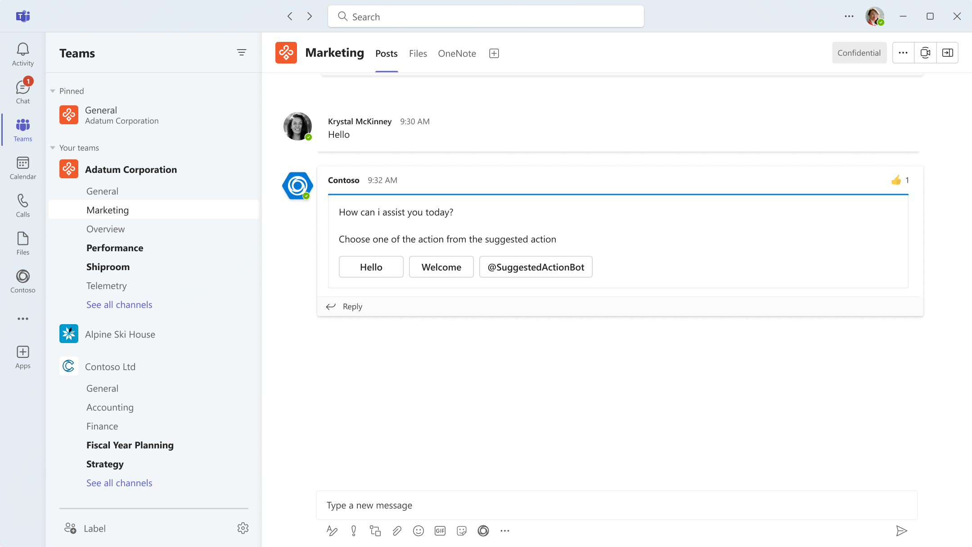Click the send message arrow icon
This screenshot has height=547, width=972.
(901, 531)
